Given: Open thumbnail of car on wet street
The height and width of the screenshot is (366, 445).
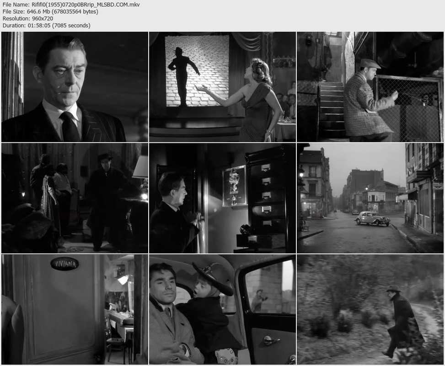Looking at the screenshot, I should [x=370, y=198].
